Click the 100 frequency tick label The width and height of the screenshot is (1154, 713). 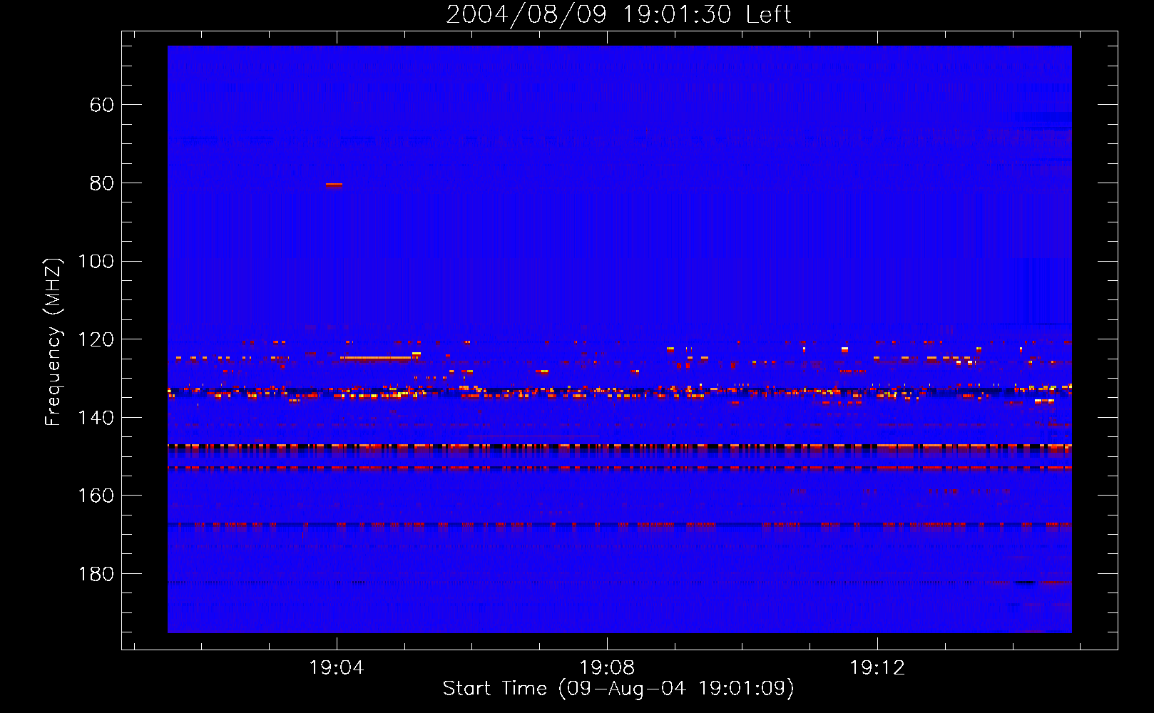[x=96, y=261]
